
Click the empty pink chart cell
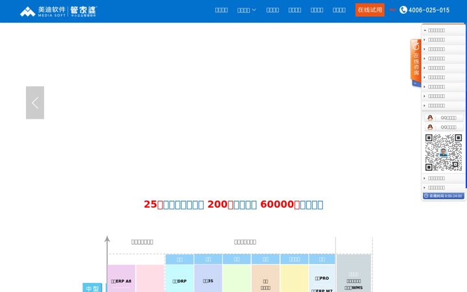(150, 278)
